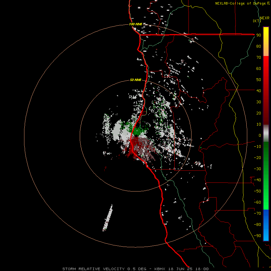Click the 100 NMI range ring label
This screenshot has width=271, height=271.
coord(135,24)
